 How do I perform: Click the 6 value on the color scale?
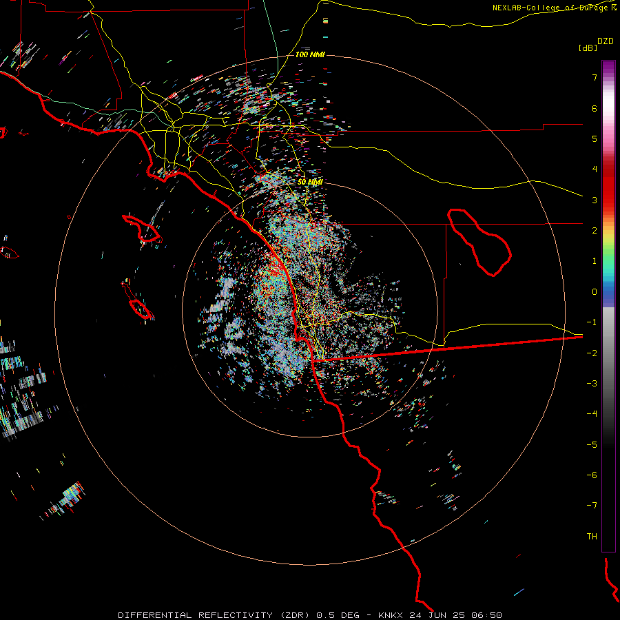point(595,108)
